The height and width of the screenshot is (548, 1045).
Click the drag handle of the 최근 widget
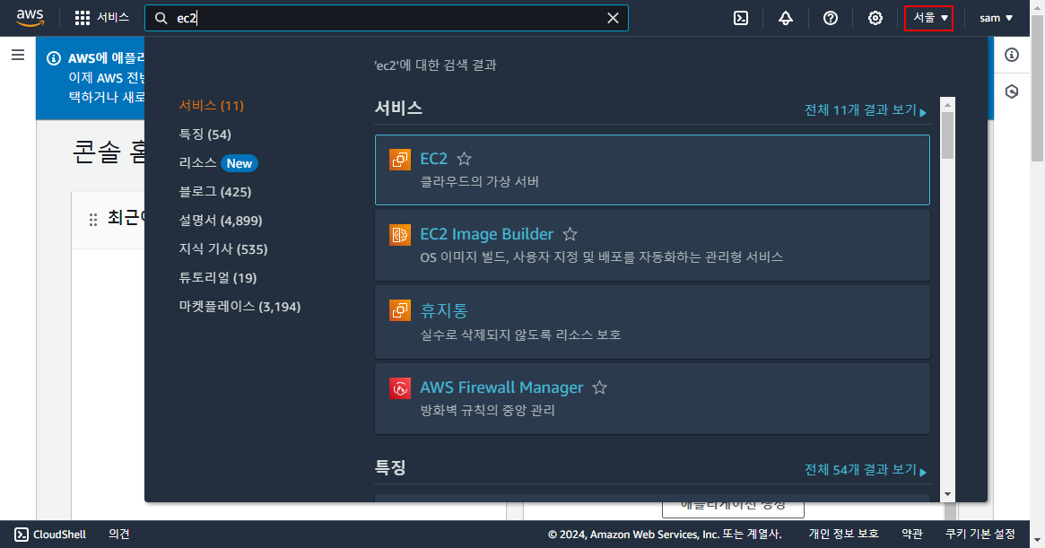[x=93, y=220]
